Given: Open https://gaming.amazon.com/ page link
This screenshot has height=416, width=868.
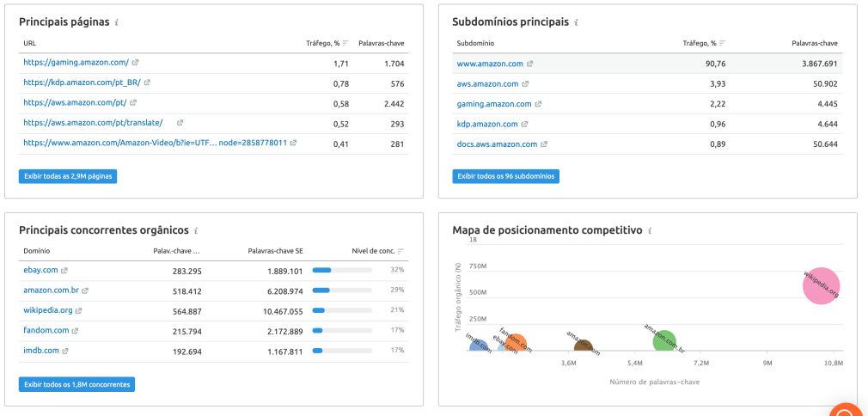Looking at the screenshot, I should click(x=76, y=63).
